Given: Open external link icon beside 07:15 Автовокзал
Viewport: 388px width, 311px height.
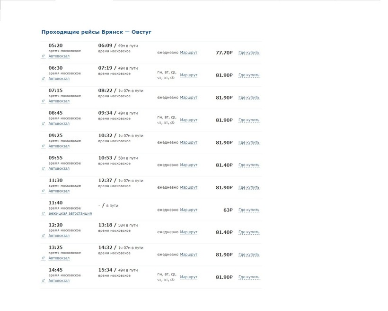Looking at the screenshot, I should [44, 101].
